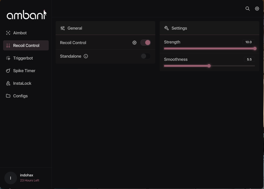Open the Configs sidebar section
Image resolution: width=264 pixels, height=189 pixels.
(26, 96)
